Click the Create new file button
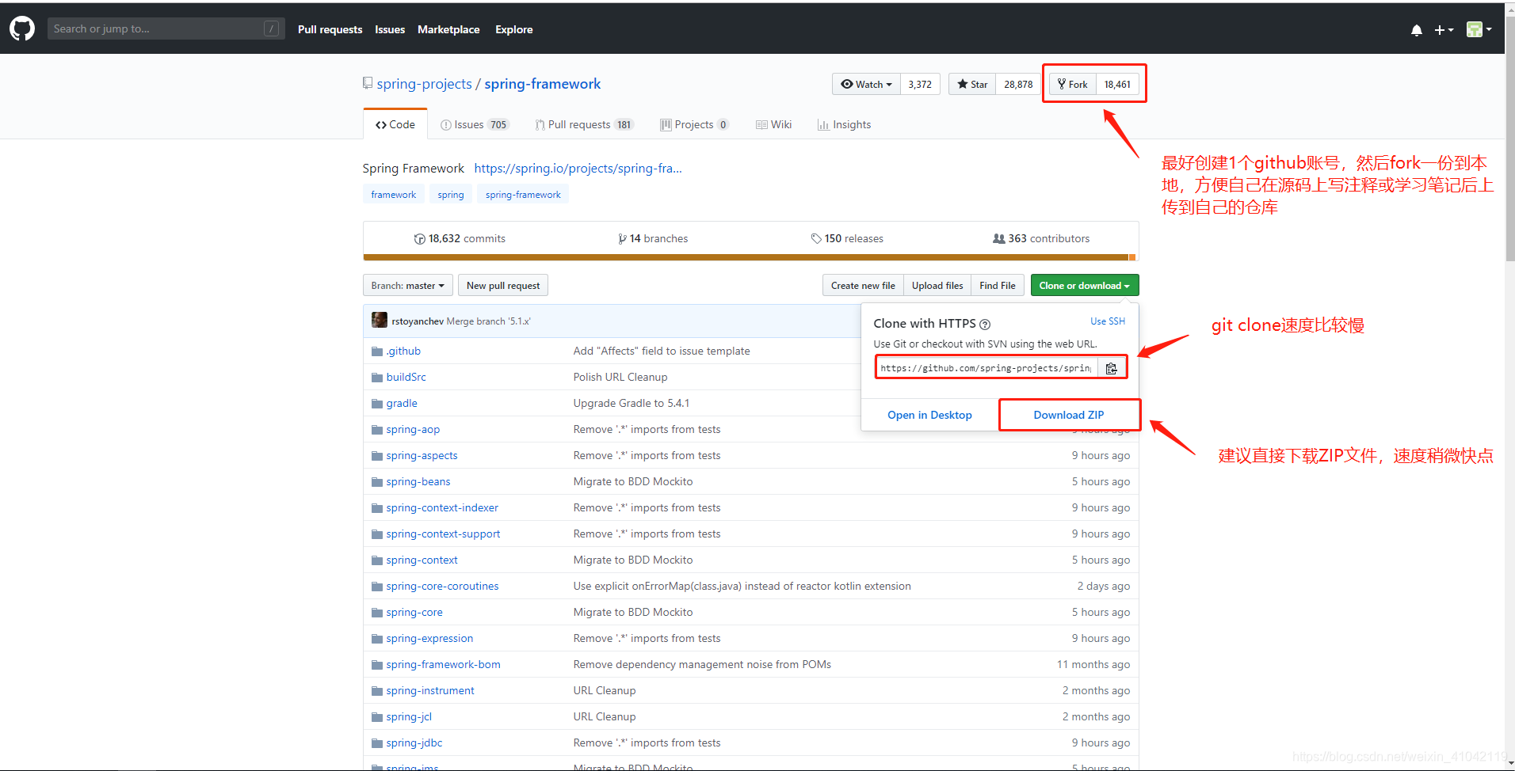The image size is (1515, 771). (863, 285)
